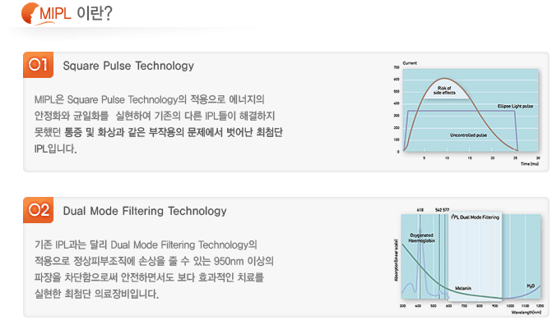The image size is (552, 320).
Task: Click the orange face logo icon
Action: coord(30,13)
